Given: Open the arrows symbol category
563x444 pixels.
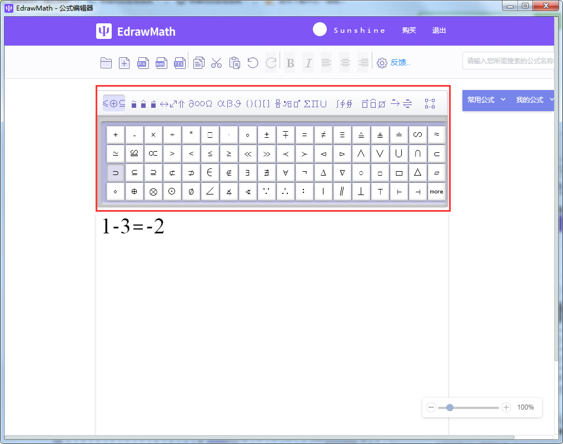Looking at the screenshot, I should click(x=172, y=104).
